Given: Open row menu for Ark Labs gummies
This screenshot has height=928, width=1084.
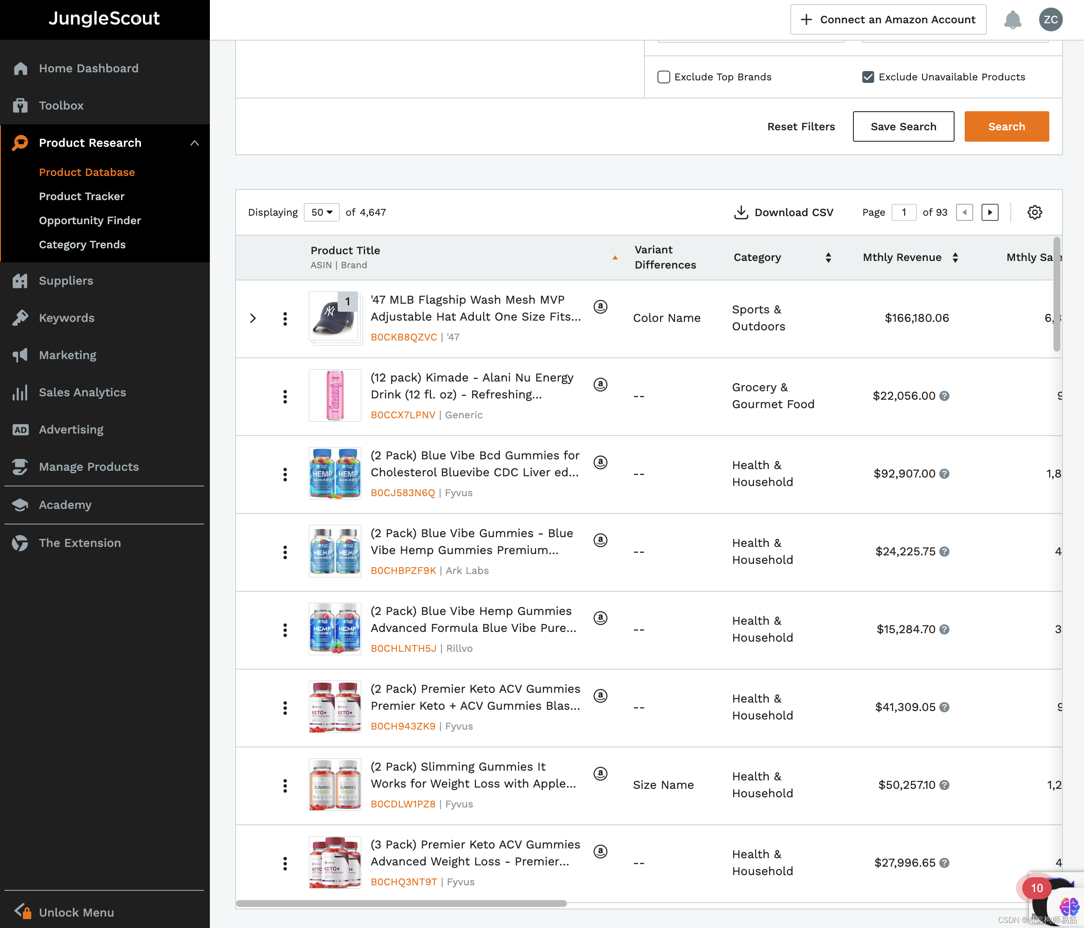Looking at the screenshot, I should [x=285, y=552].
